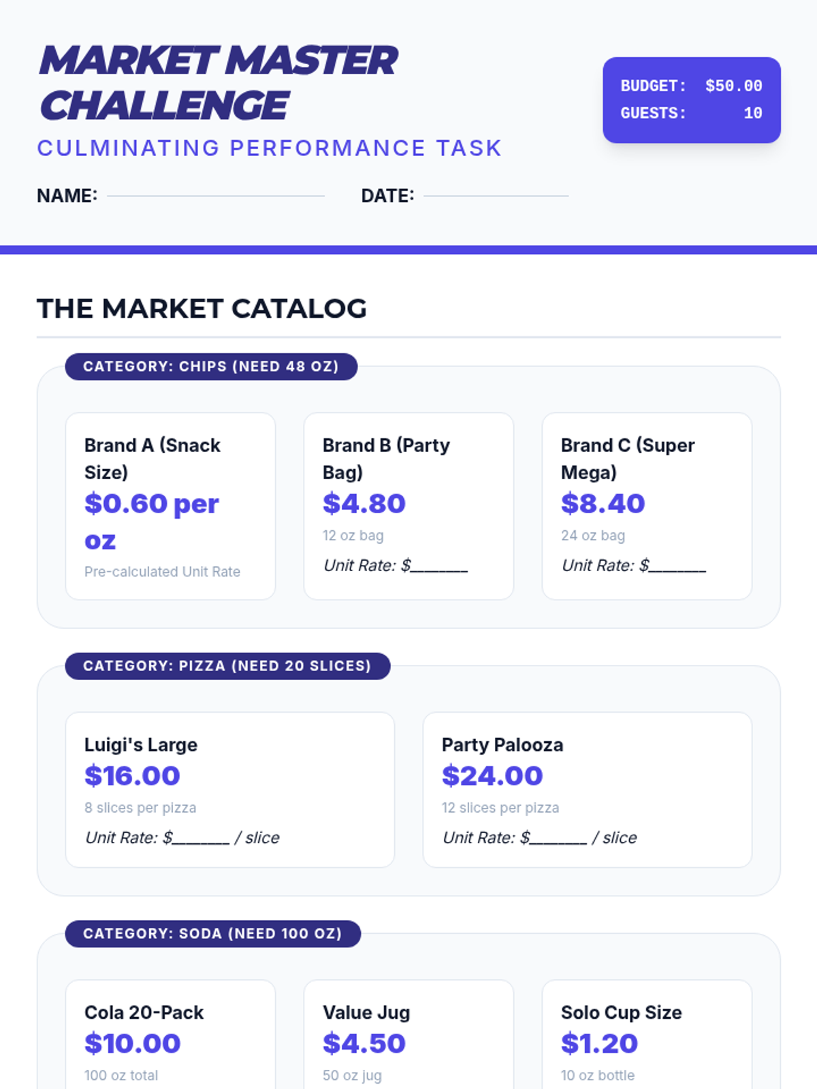The image size is (817, 1089).
Task: Click the Market Master Challenge title
Action: pos(218,82)
